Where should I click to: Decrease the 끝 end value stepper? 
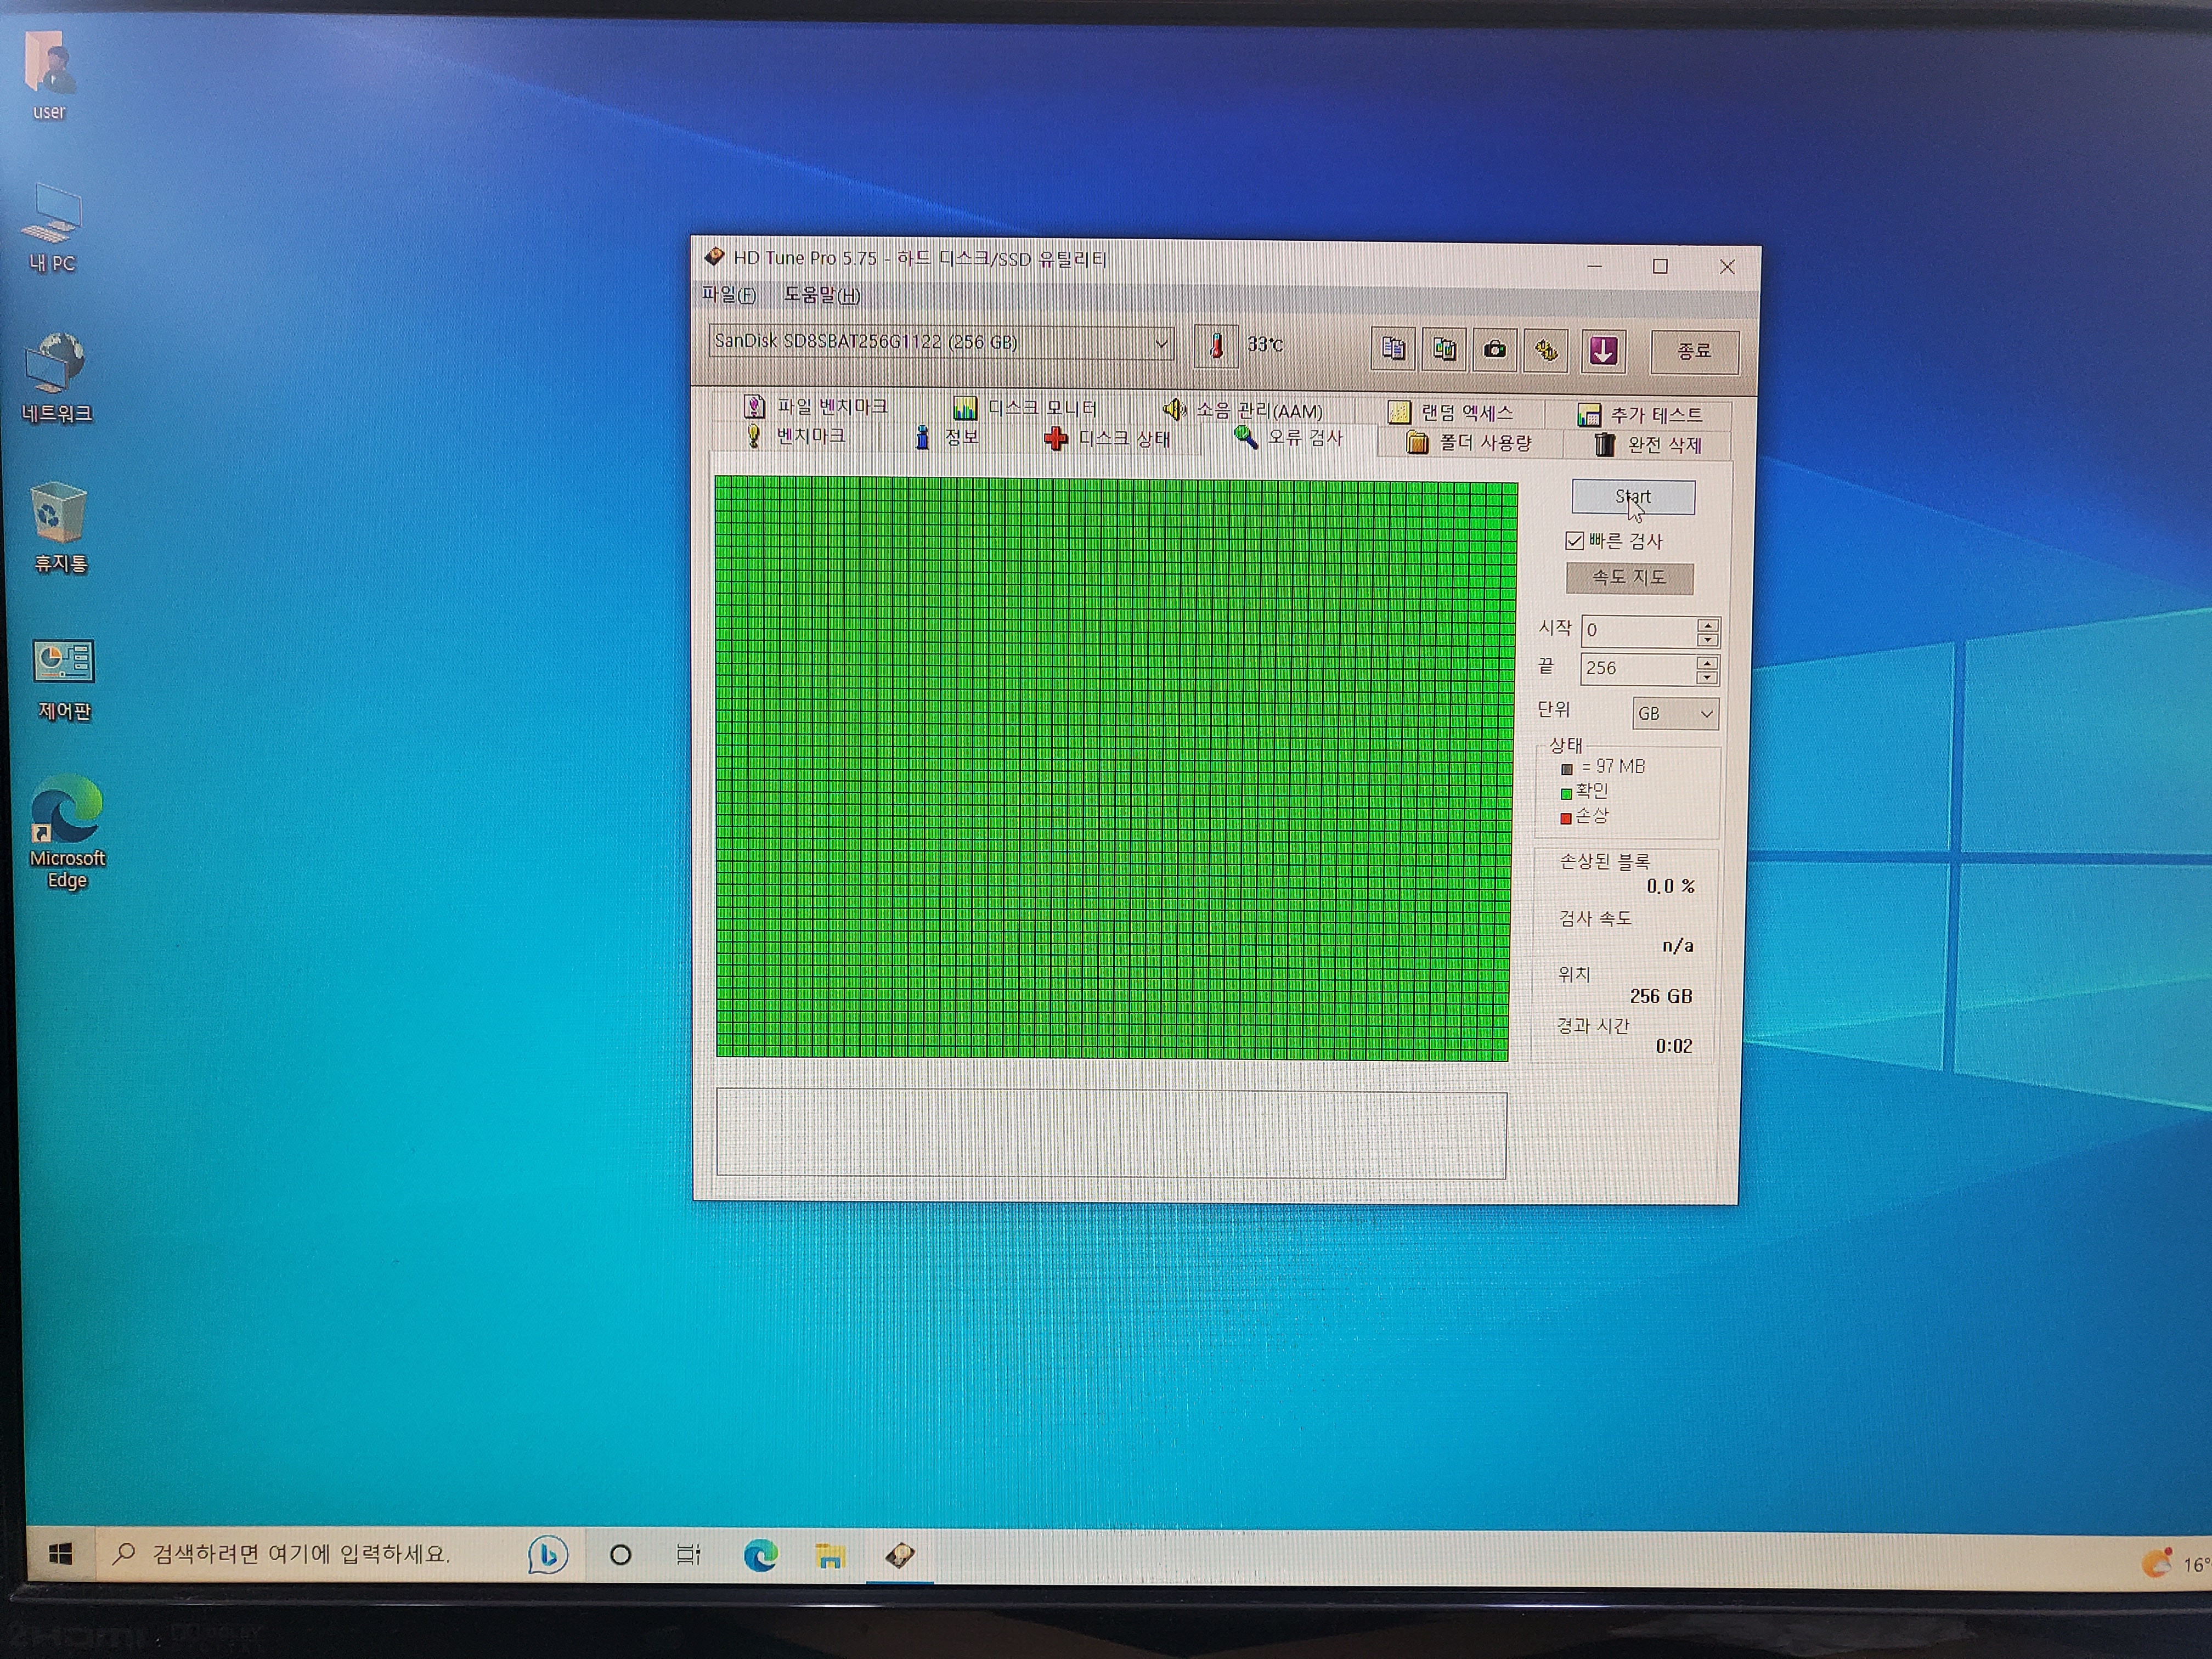1707,678
